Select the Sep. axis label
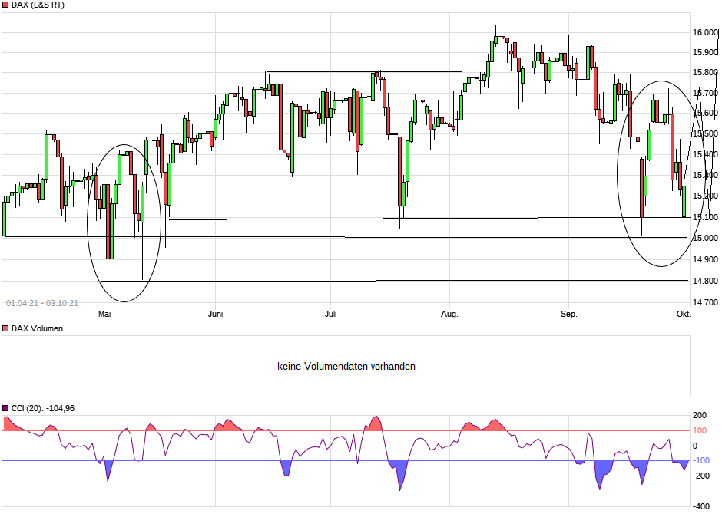This screenshot has width=722, height=514. [x=568, y=314]
